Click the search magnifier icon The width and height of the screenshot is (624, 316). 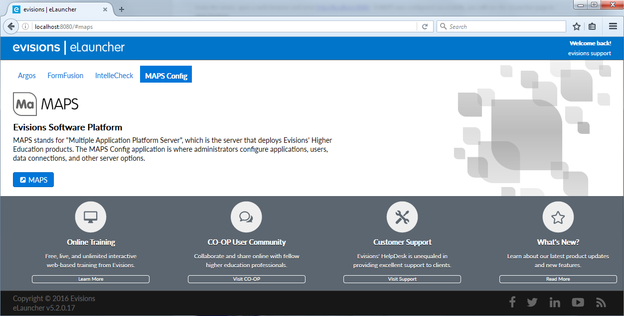[x=443, y=26]
